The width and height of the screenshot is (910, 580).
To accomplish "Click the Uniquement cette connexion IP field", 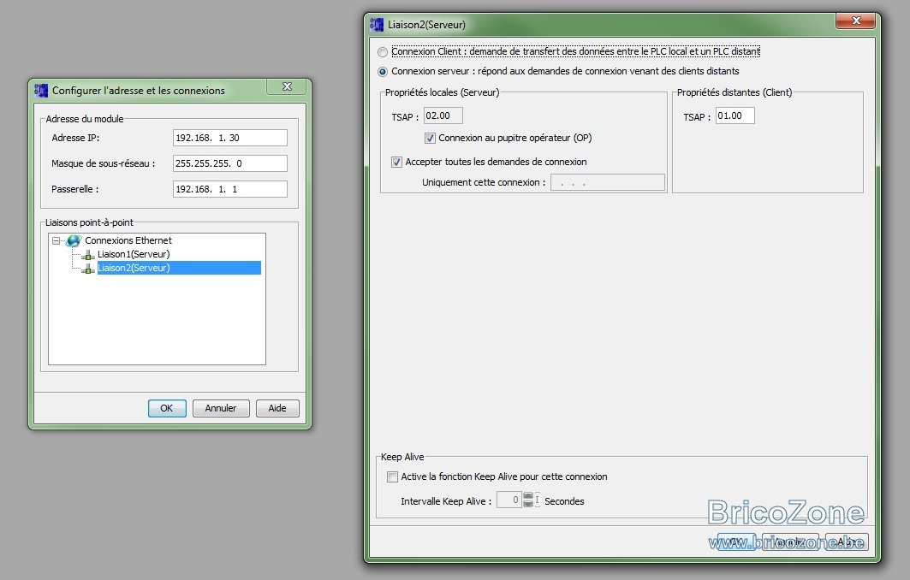I will pyautogui.click(x=608, y=182).
